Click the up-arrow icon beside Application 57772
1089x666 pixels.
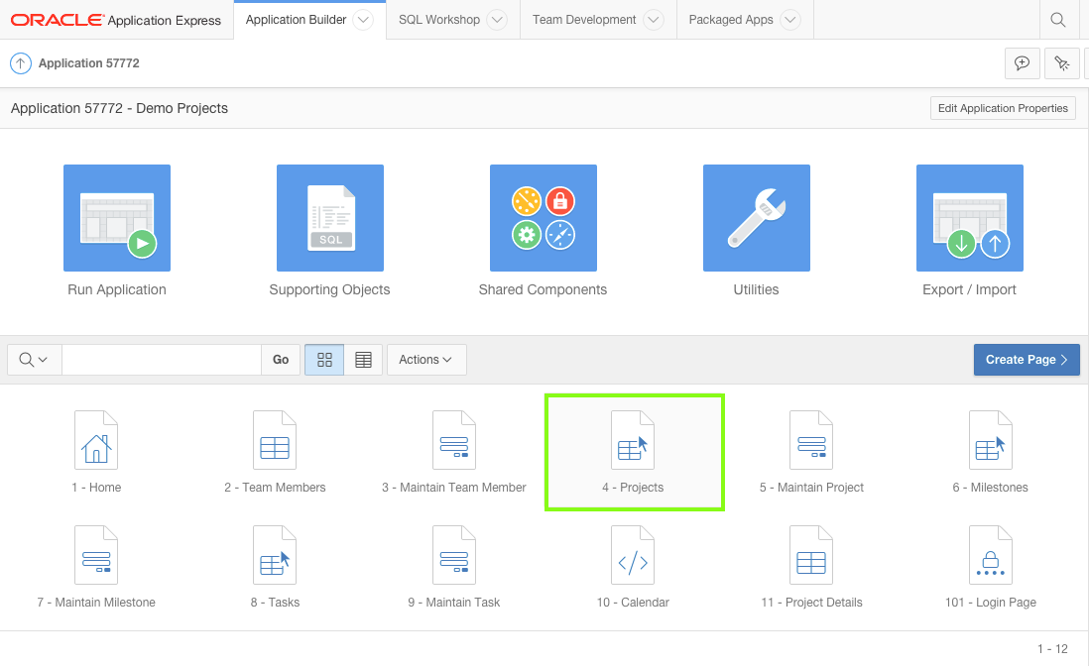click(20, 63)
